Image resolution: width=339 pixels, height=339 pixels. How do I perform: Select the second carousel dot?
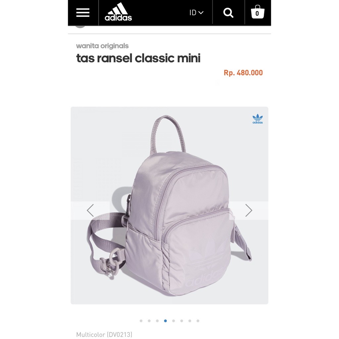[149, 321]
